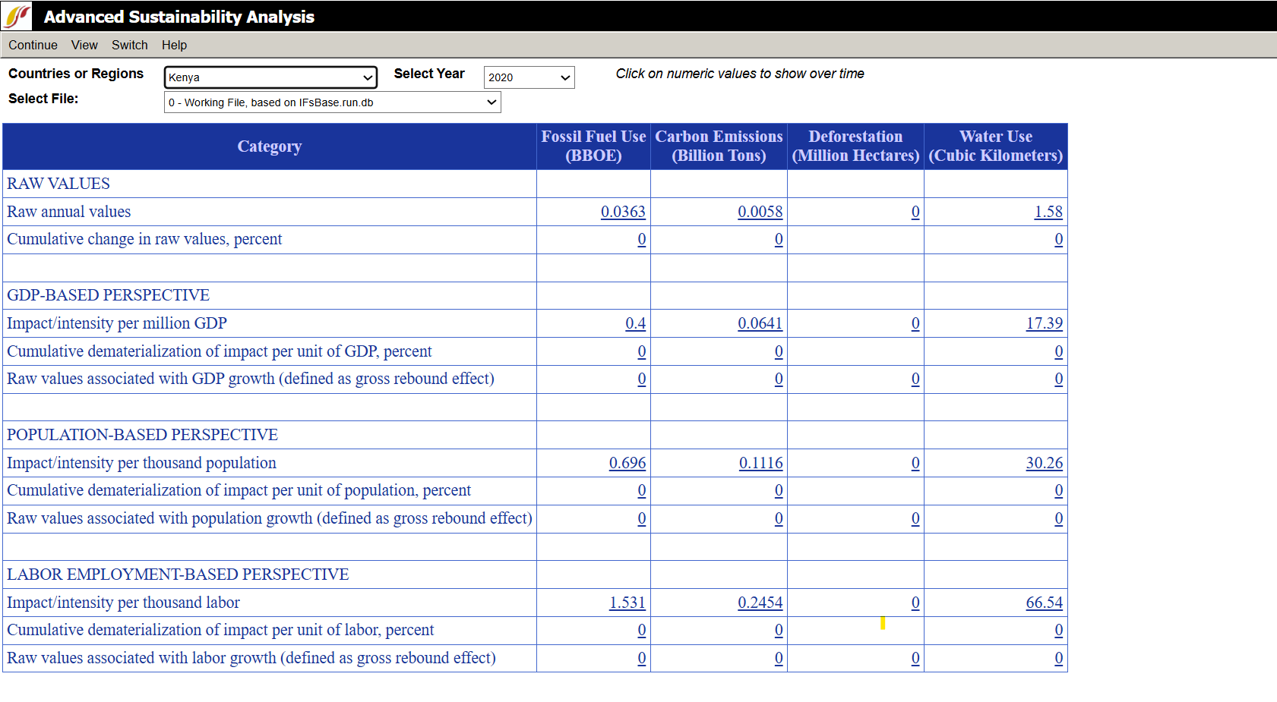Image resolution: width=1277 pixels, height=702 pixels.
Task: Show carbon per labor value 0.2454 over time
Action: point(760,603)
